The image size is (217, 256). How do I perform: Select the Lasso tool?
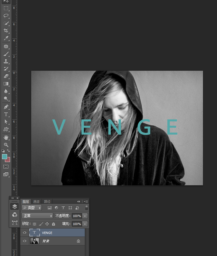(6, 16)
